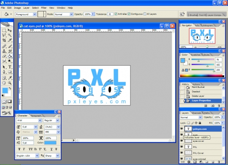Switch to the Swatches tab
The image size is (228, 165).
coord(195,55)
